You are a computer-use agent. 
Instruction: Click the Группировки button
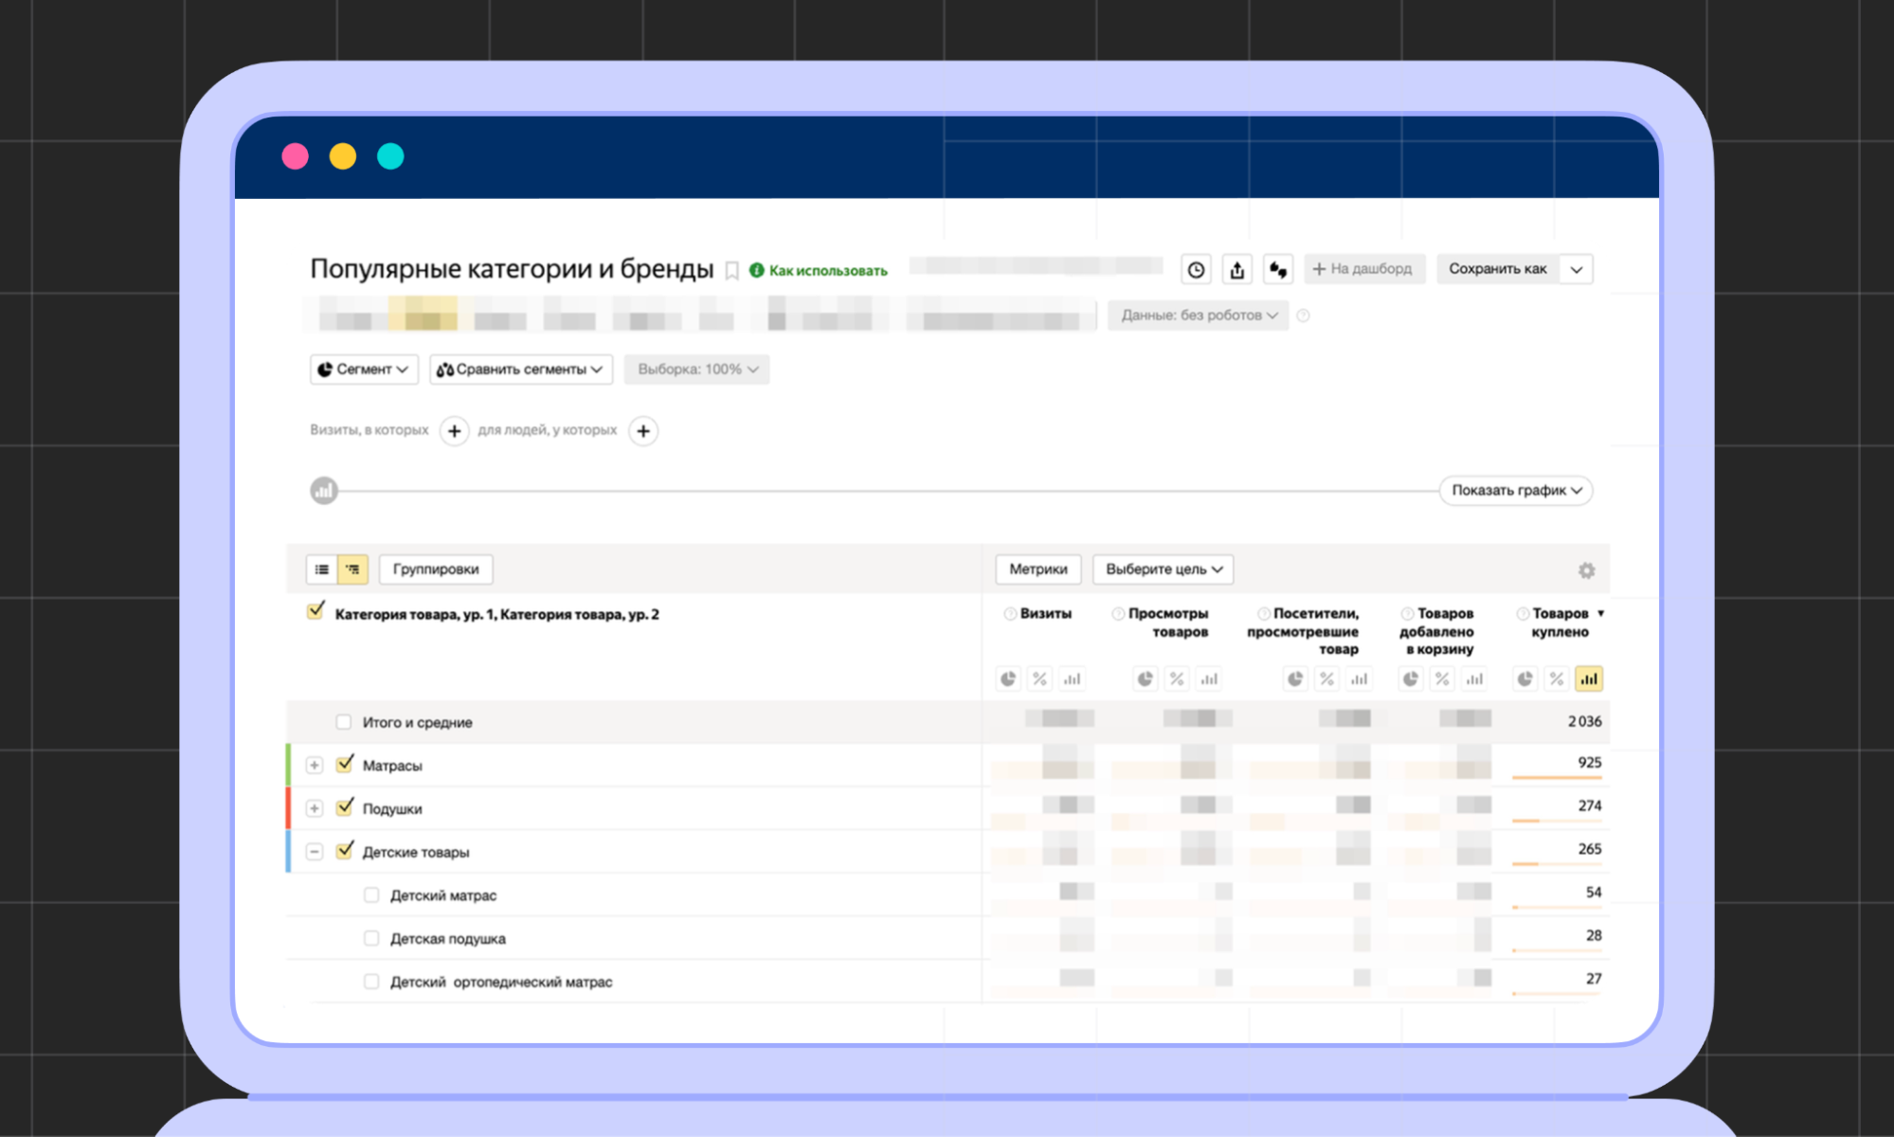point(436,569)
